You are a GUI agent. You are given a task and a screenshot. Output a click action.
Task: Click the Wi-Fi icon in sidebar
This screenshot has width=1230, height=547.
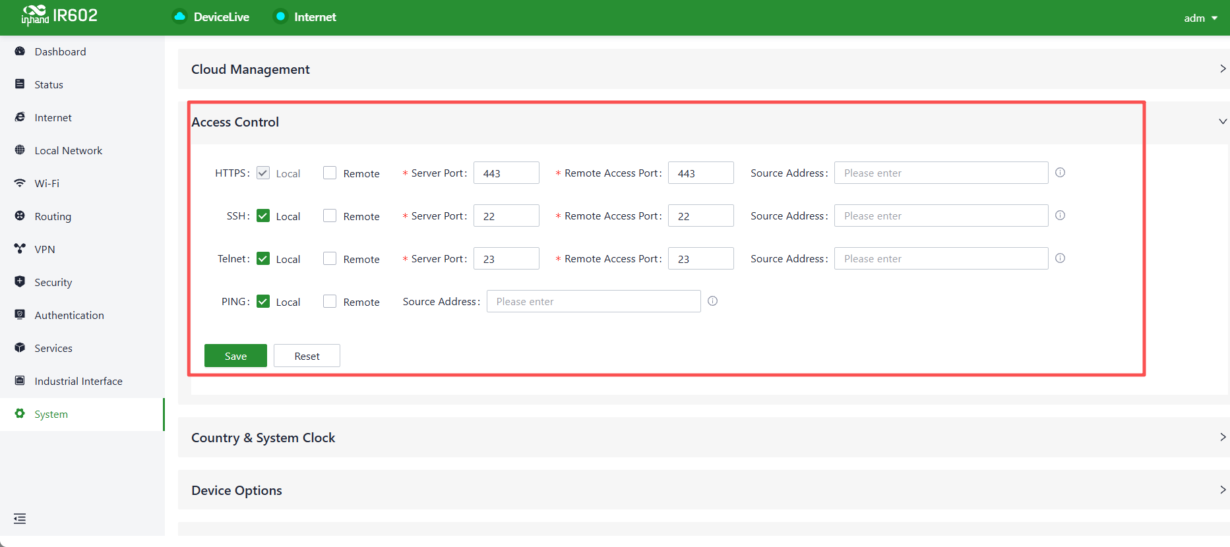tap(20, 183)
